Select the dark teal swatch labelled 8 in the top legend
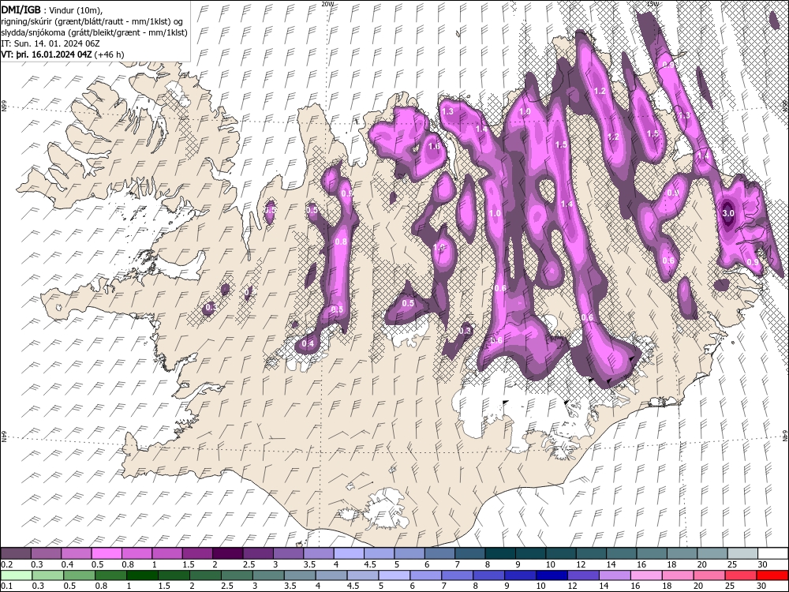The image size is (789, 592). click(x=500, y=553)
